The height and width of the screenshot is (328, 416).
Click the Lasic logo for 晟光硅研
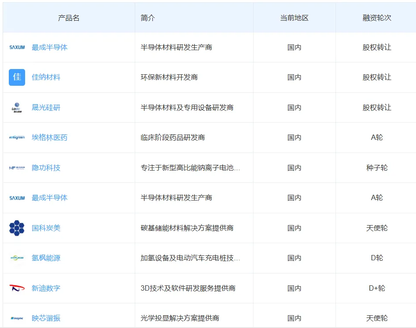click(x=17, y=108)
